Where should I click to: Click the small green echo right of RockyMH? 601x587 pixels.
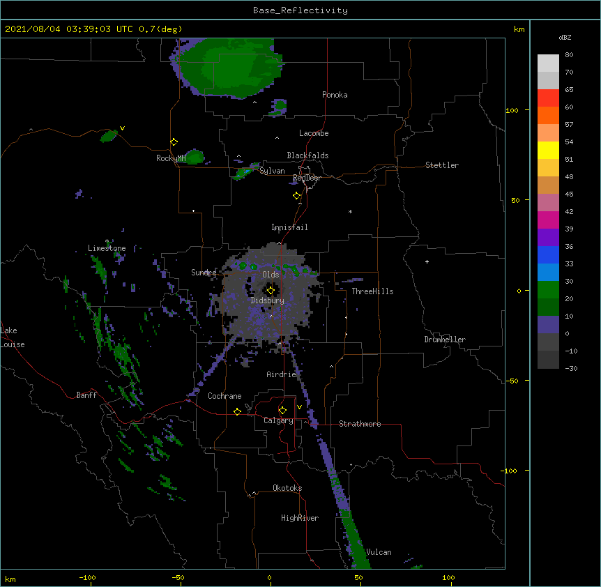(195, 157)
